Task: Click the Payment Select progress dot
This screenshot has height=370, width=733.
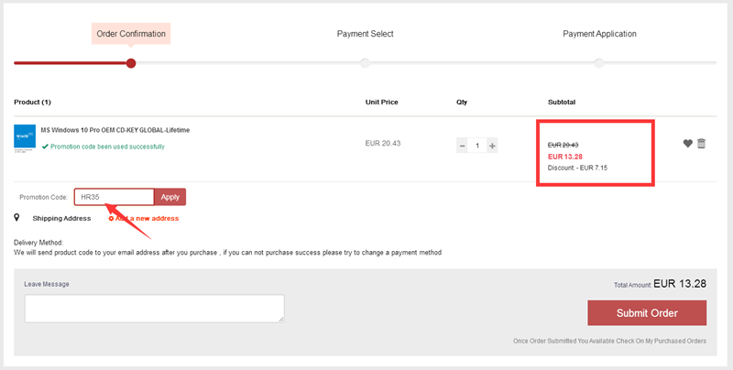Action: click(365, 63)
